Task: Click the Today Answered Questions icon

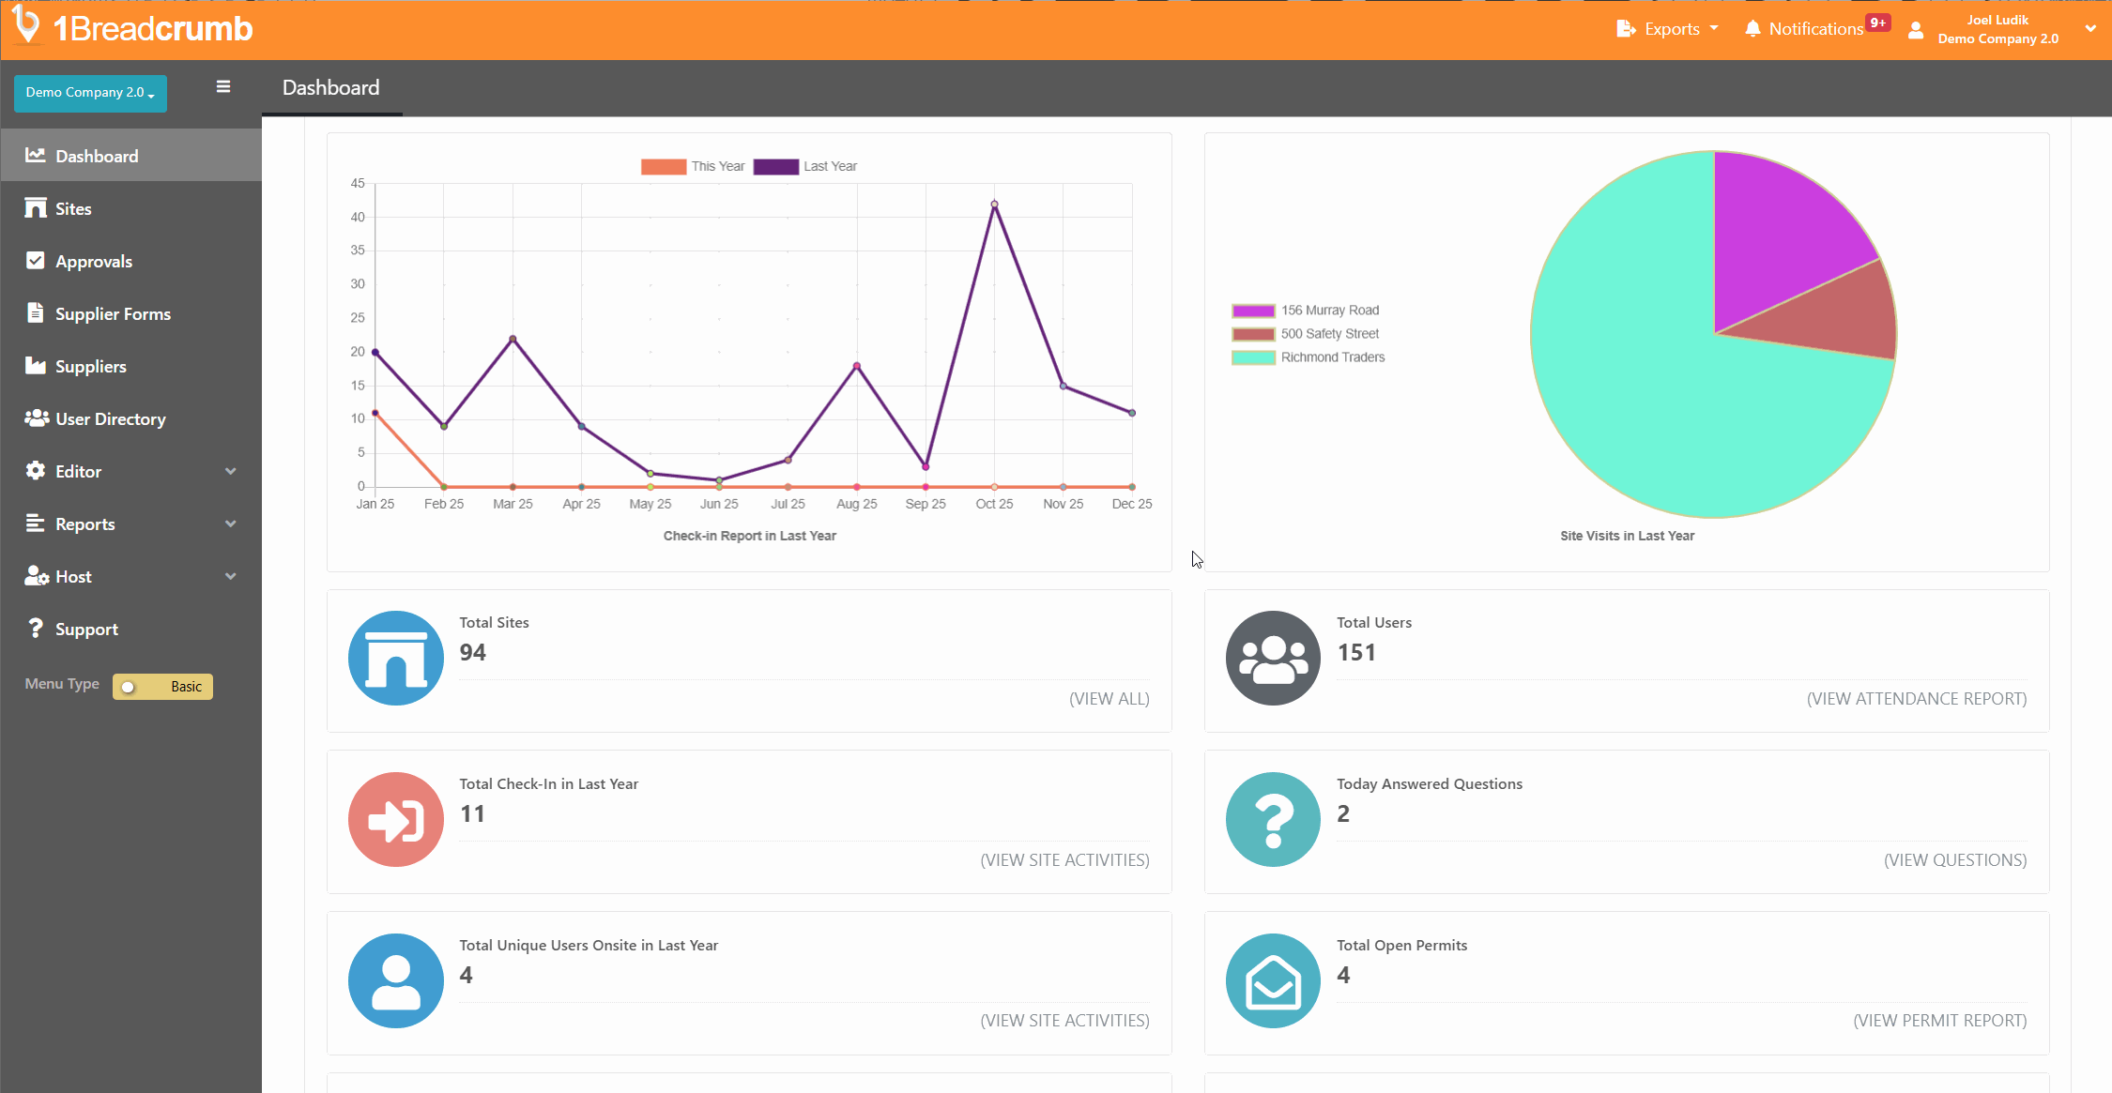Action: pos(1272,820)
